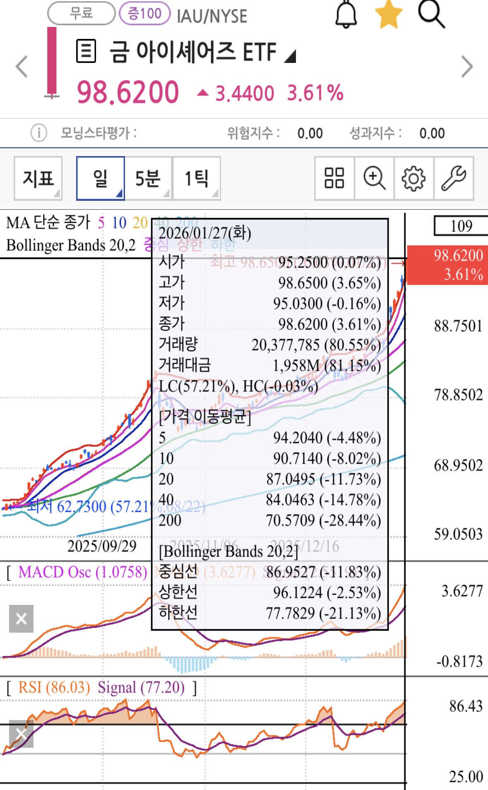This screenshot has width=488, height=790.
Task: Tap the zoom-in magnifier plus icon
Action: (374, 178)
